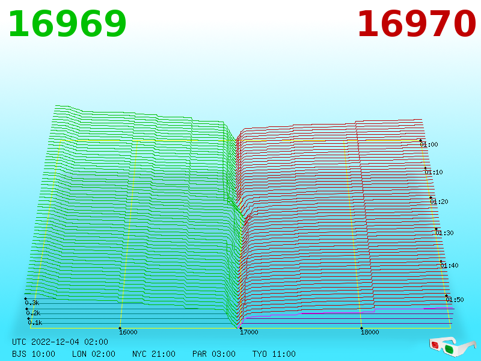
Task: Click the 0.1k depth axis label
Action: coord(35,322)
